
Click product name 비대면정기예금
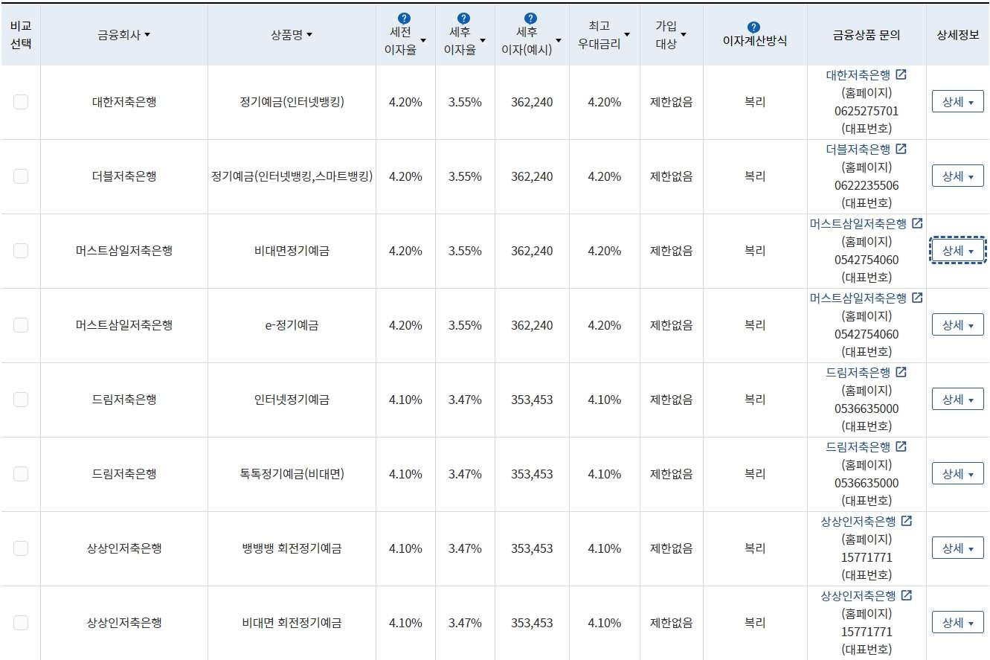point(292,251)
